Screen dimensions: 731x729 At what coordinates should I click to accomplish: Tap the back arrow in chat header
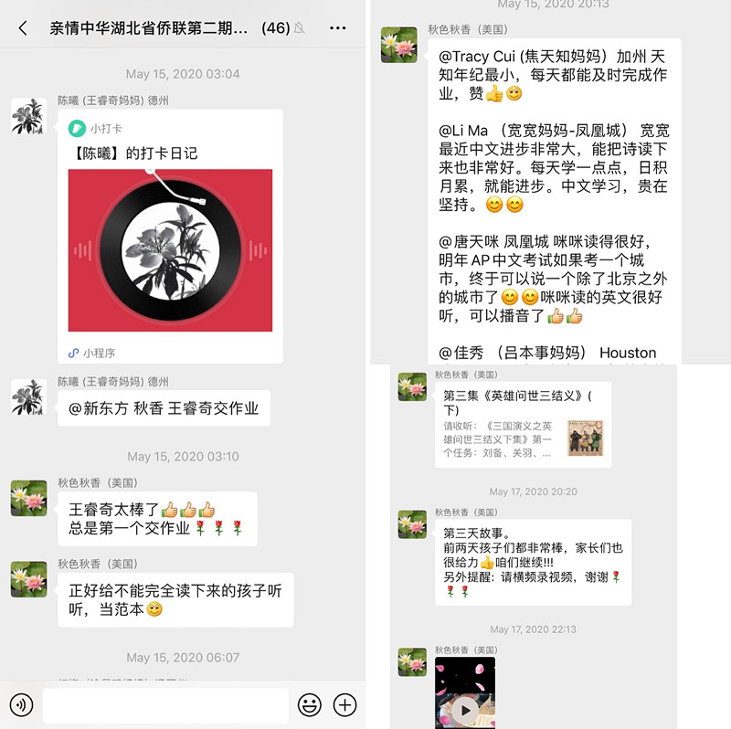[x=23, y=28]
